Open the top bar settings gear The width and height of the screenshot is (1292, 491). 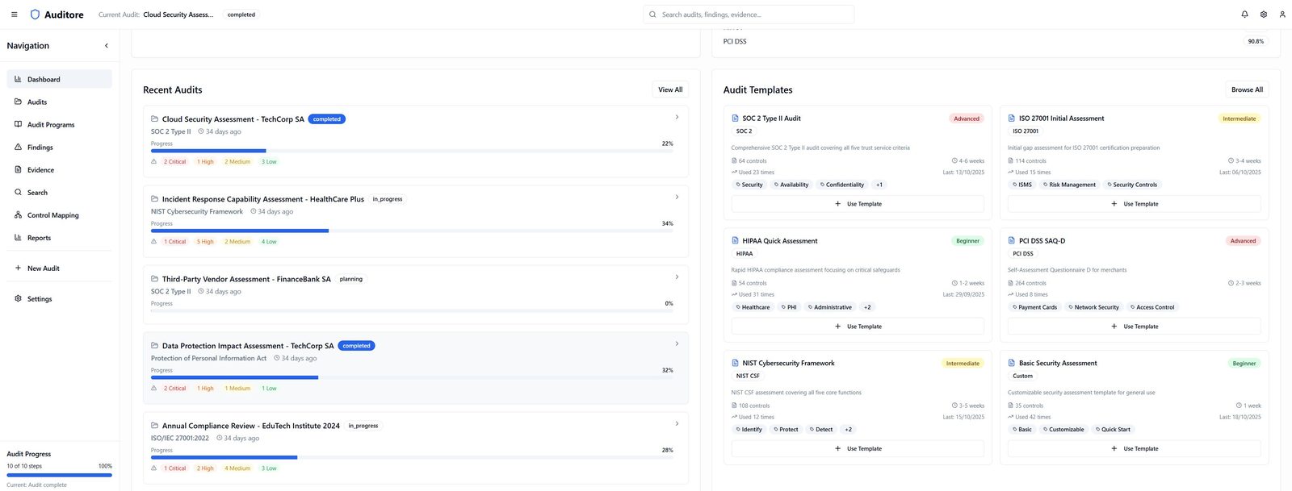1264,15
